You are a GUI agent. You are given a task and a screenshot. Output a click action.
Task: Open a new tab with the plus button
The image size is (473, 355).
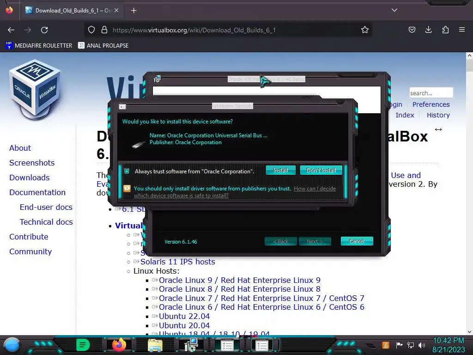133,11
